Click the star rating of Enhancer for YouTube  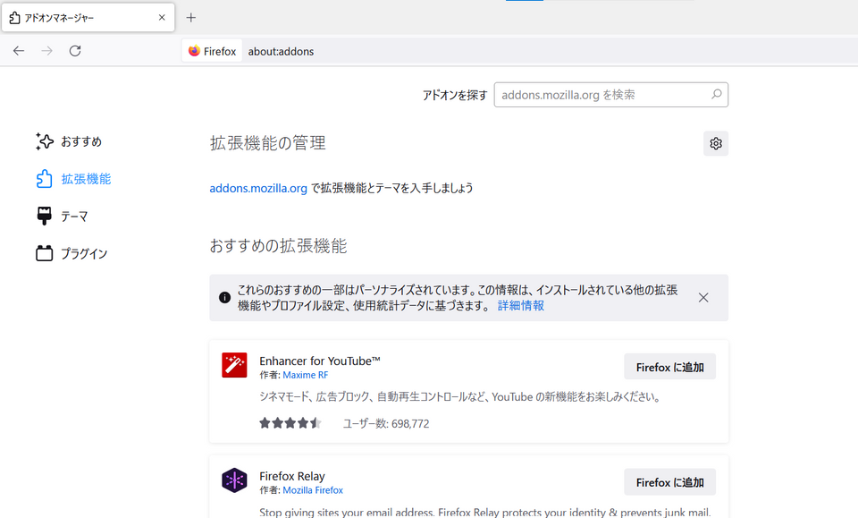click(x=290, y=423)
